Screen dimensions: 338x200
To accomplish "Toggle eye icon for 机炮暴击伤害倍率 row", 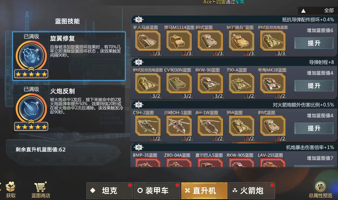I will coord(139,147).
